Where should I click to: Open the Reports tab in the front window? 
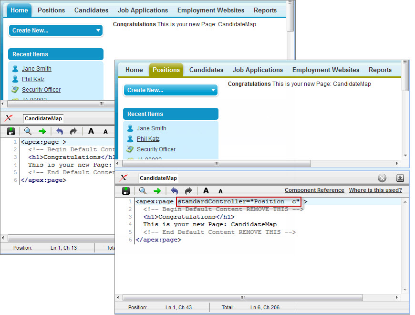pyautogui.click(x=380, y=70)
